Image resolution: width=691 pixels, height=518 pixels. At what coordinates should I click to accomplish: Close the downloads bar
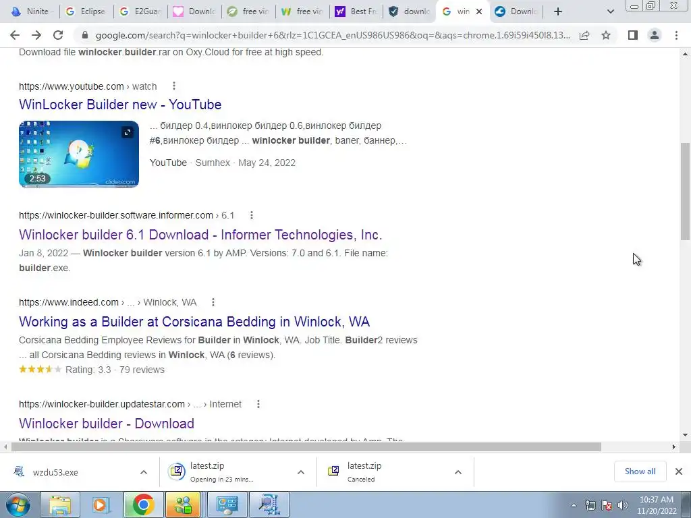pyautogui.click(x=679, y=471)
